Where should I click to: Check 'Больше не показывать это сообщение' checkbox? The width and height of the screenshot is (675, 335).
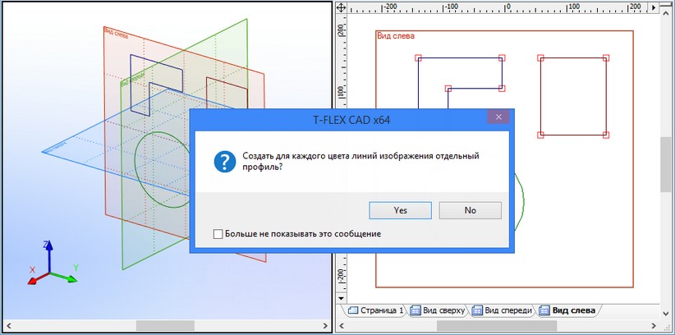pos(218,234)
